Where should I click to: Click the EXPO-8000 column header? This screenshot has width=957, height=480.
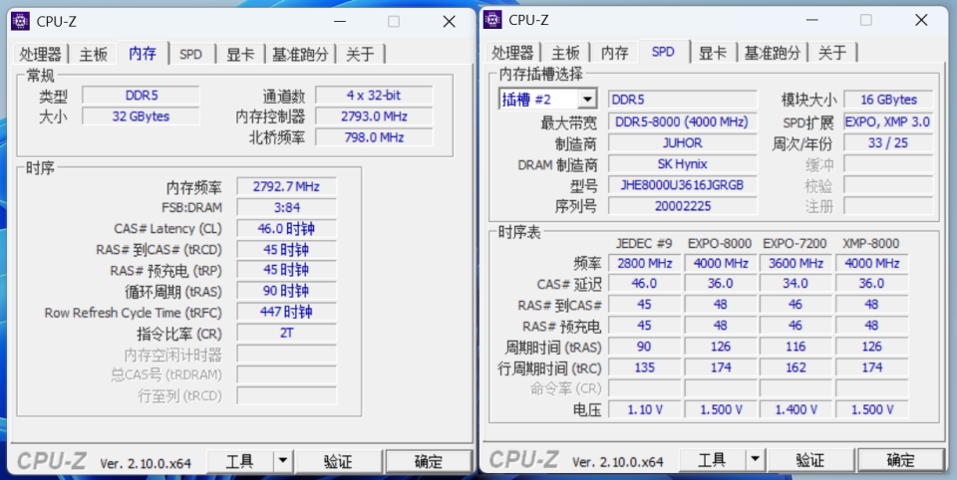click(720, 243)
